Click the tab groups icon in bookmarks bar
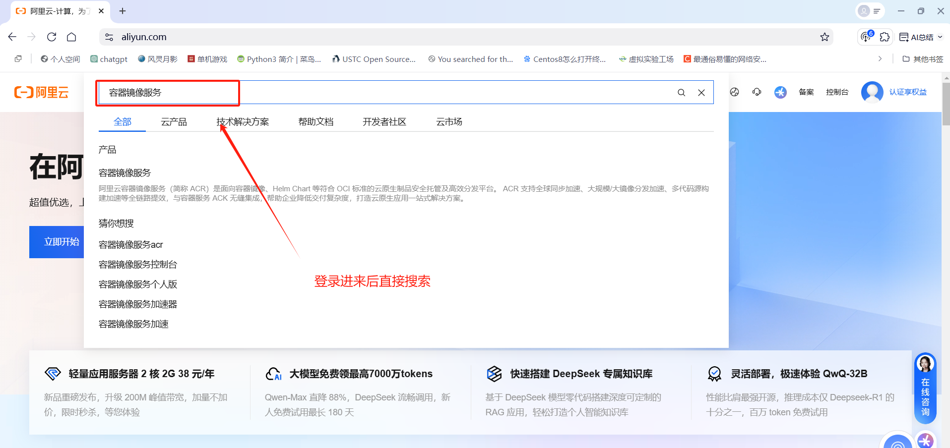 pyautogui.click(x=18, y=58)
